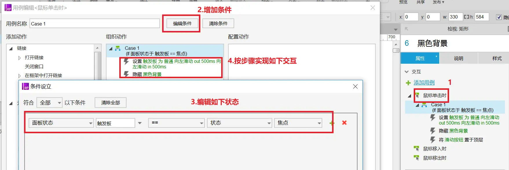Click the 添加用例 green plus icon
Image resolution: width=509 pixels, height=170 pixels.
point(408,83)
